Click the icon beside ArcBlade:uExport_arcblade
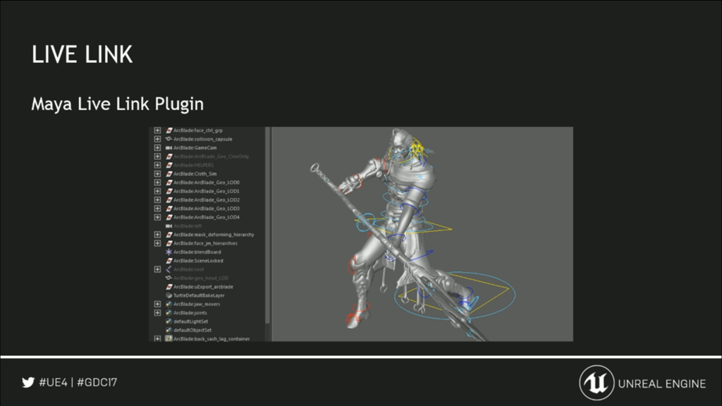Viewport: 722px width, 406px height. (x=169, y=287)
